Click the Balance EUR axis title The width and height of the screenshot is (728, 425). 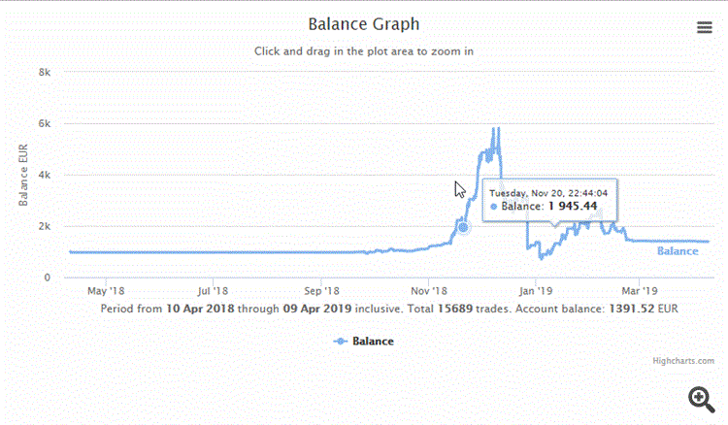pyautogui.click(x=23, y=175)
